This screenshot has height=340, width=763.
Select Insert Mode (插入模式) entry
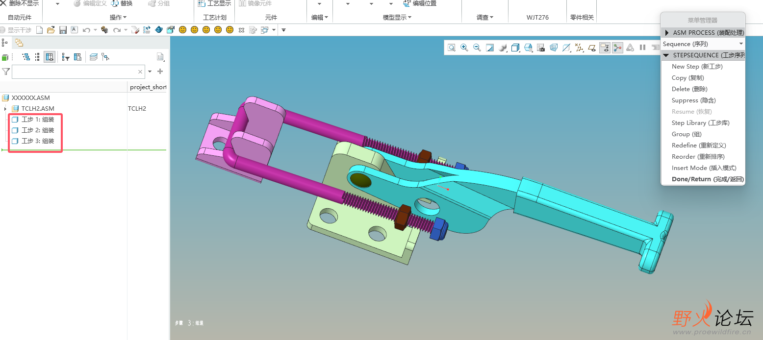[x=704, y=168]
